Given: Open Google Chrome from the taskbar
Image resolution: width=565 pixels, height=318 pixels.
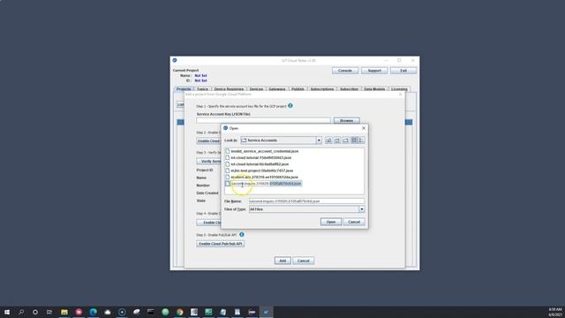Looking at the screenshot, I should click(179, 312).
